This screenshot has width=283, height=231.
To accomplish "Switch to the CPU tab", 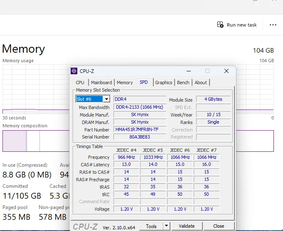I will (80, 83).
